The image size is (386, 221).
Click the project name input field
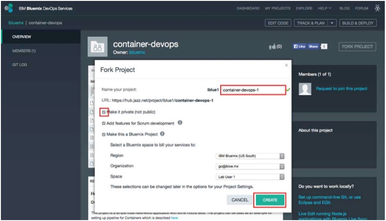click(x=253, y=90)
